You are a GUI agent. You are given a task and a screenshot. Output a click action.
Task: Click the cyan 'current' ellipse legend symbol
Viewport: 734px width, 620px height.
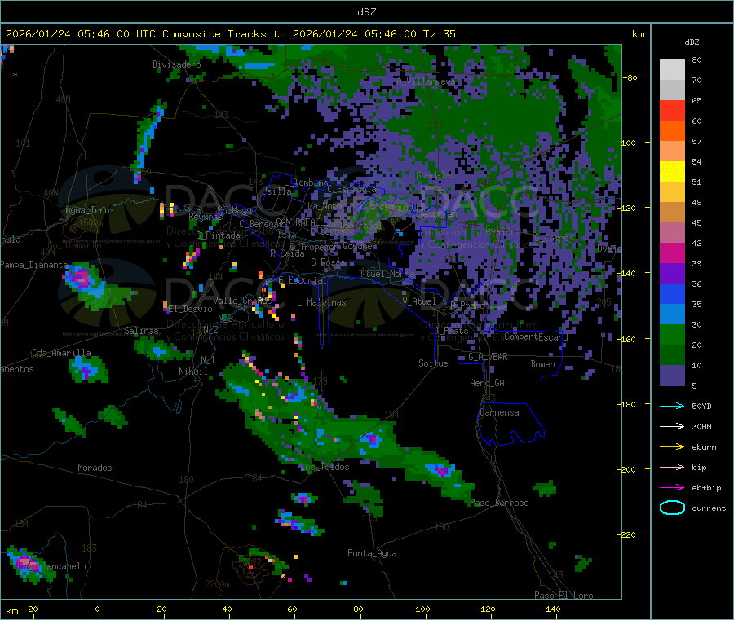[672, 508]
